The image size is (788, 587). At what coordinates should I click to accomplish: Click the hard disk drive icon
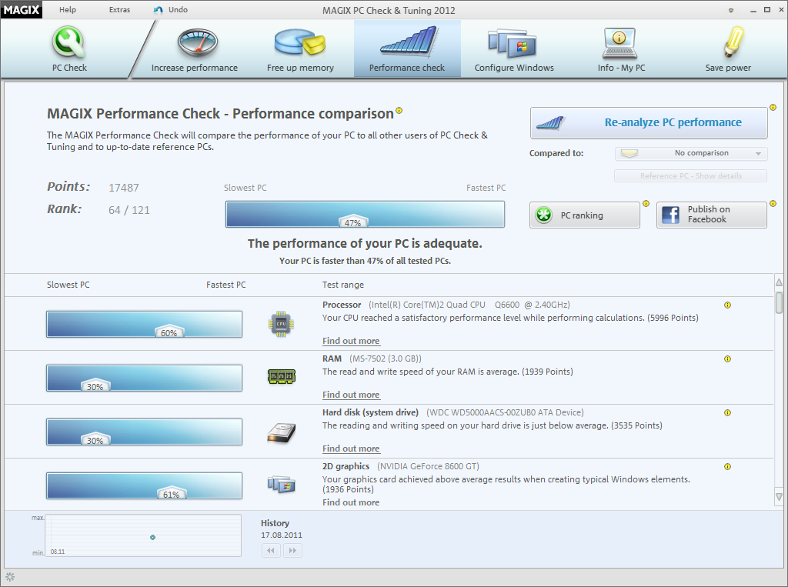click(281, 432)
